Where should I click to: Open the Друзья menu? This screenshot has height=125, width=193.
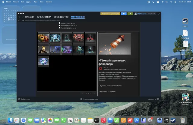29,2
